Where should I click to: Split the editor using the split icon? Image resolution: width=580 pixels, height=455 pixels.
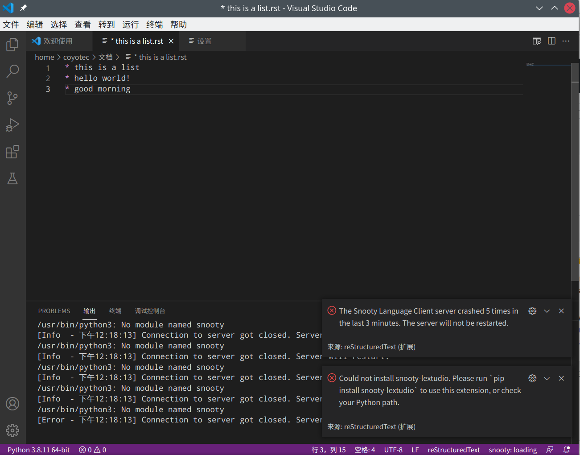[x=551, y=41]
